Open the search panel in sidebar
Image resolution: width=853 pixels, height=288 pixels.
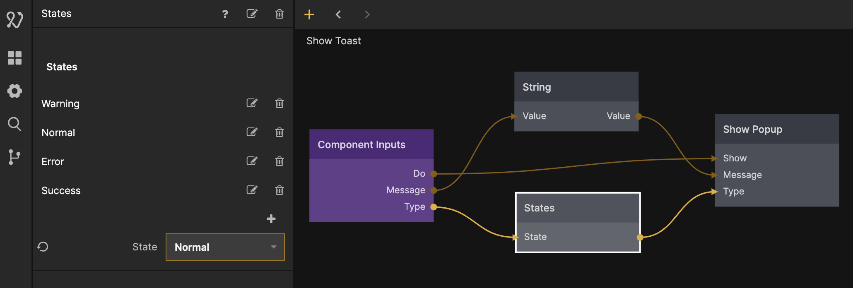15,124
